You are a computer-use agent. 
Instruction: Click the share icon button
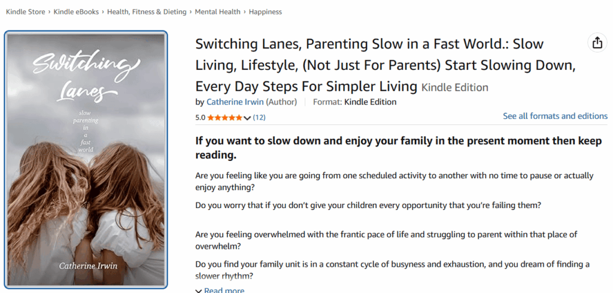[x=597, y=42]
